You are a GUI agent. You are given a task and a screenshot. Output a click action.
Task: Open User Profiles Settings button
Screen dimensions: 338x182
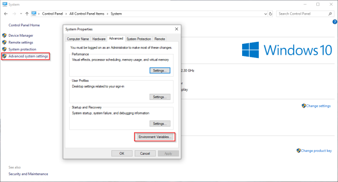pos(160,97)
